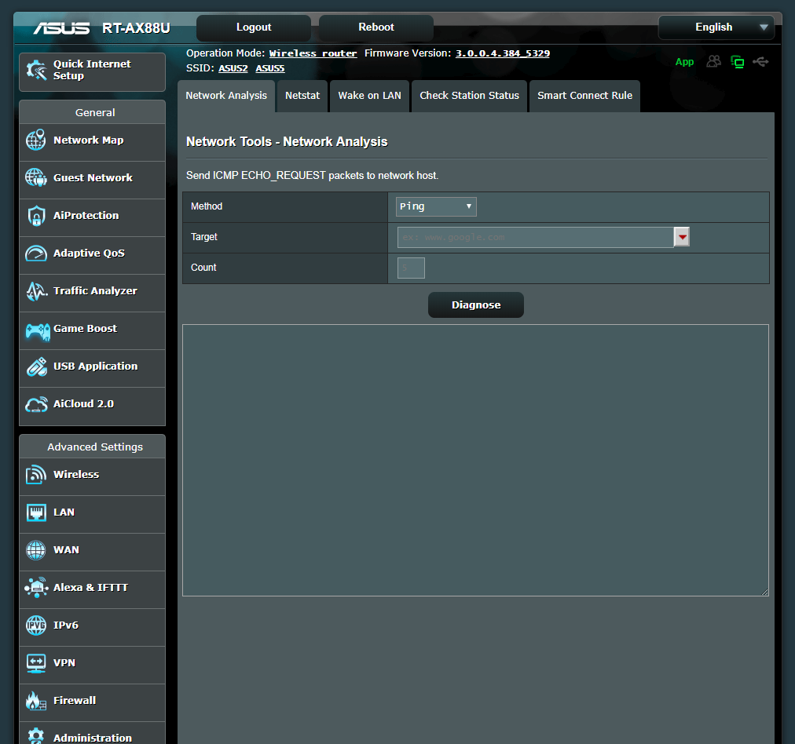795x744 pixels.
Task: Click the ASUS5 SSID link
Action: click(x=269, y=68)
